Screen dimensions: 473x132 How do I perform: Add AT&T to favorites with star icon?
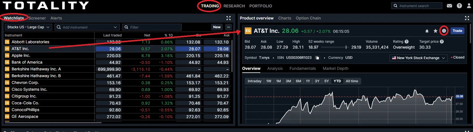[435, 31]
